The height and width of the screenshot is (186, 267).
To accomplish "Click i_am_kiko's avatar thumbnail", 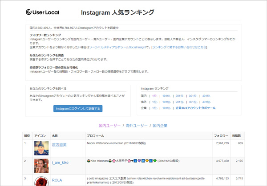I will tap(41, 166).
